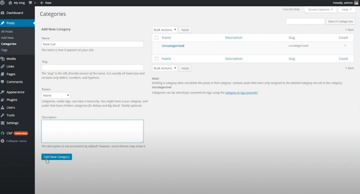Click the Users icon in sidebar
360x194 pixels.
(3, 108)
